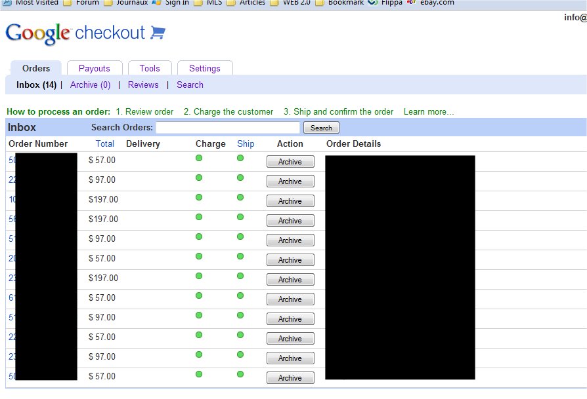Open order number starting with 61
587x399 pixels.
(x=12, y=297)
